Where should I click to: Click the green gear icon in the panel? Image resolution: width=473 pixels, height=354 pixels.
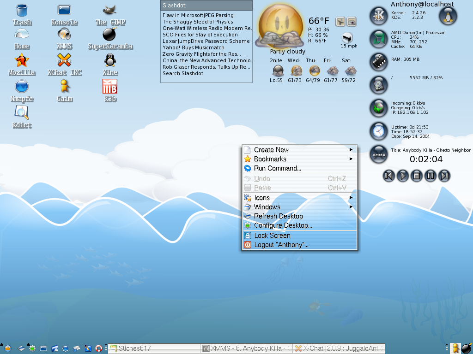[32, 348]
